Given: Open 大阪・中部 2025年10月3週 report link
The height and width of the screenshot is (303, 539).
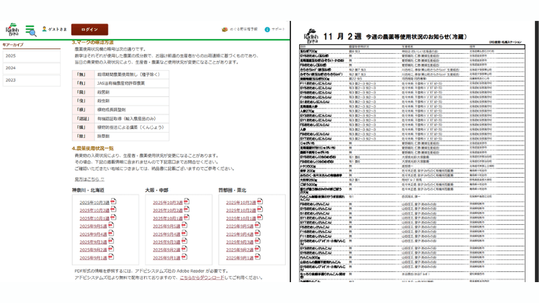Looking at the screenshot, I should (x=168, y=203).
